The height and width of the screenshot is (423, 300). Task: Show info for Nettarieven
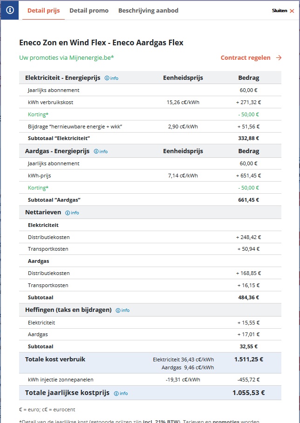coord(72,213)
